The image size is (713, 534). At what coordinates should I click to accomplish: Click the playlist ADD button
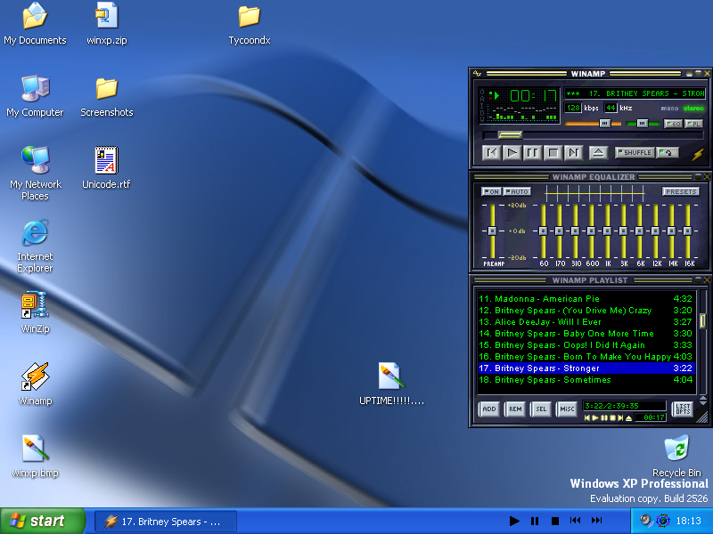coord(489,409)
